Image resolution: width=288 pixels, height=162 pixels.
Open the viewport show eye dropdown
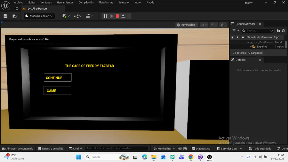204,25
